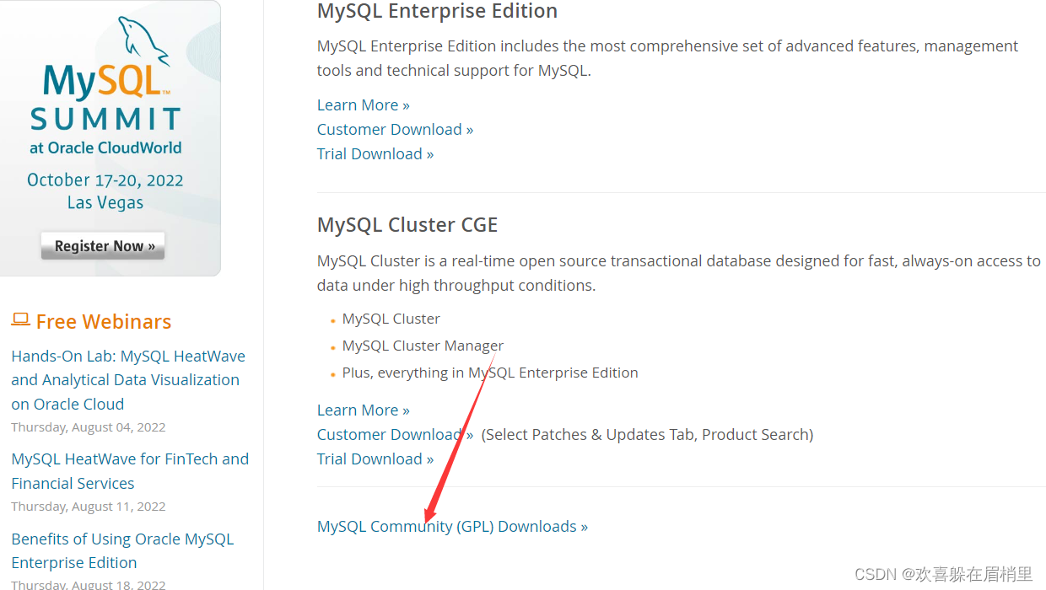Image resolution: width=1046 pixels, height=590 pixels.
Task: Open MySQL HeatWave for FinTech webinar
Action: (130, 471)
